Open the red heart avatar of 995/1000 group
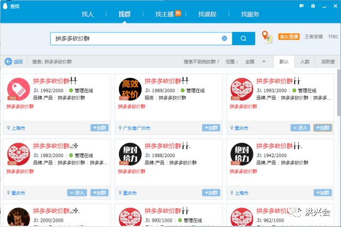The image size is (341, 227). click(x=130, y=217)
